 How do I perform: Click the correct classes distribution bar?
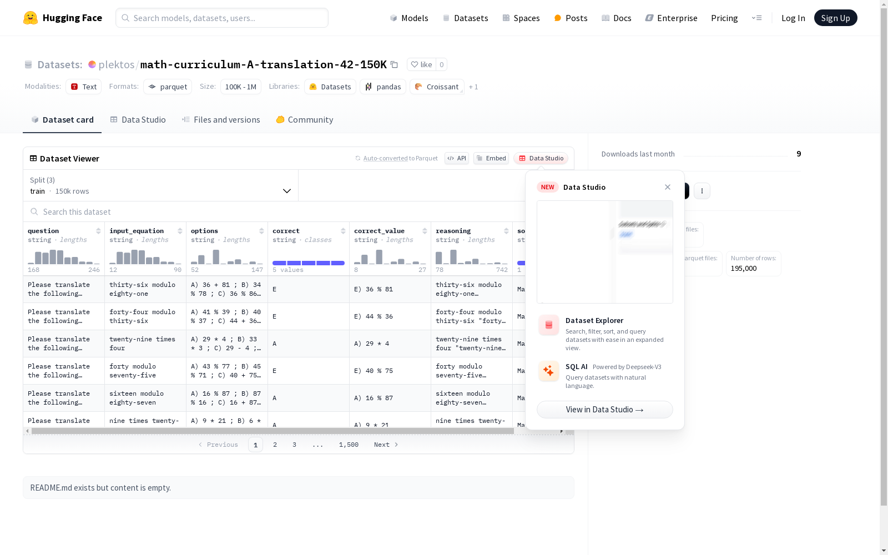tap(309, 263)
